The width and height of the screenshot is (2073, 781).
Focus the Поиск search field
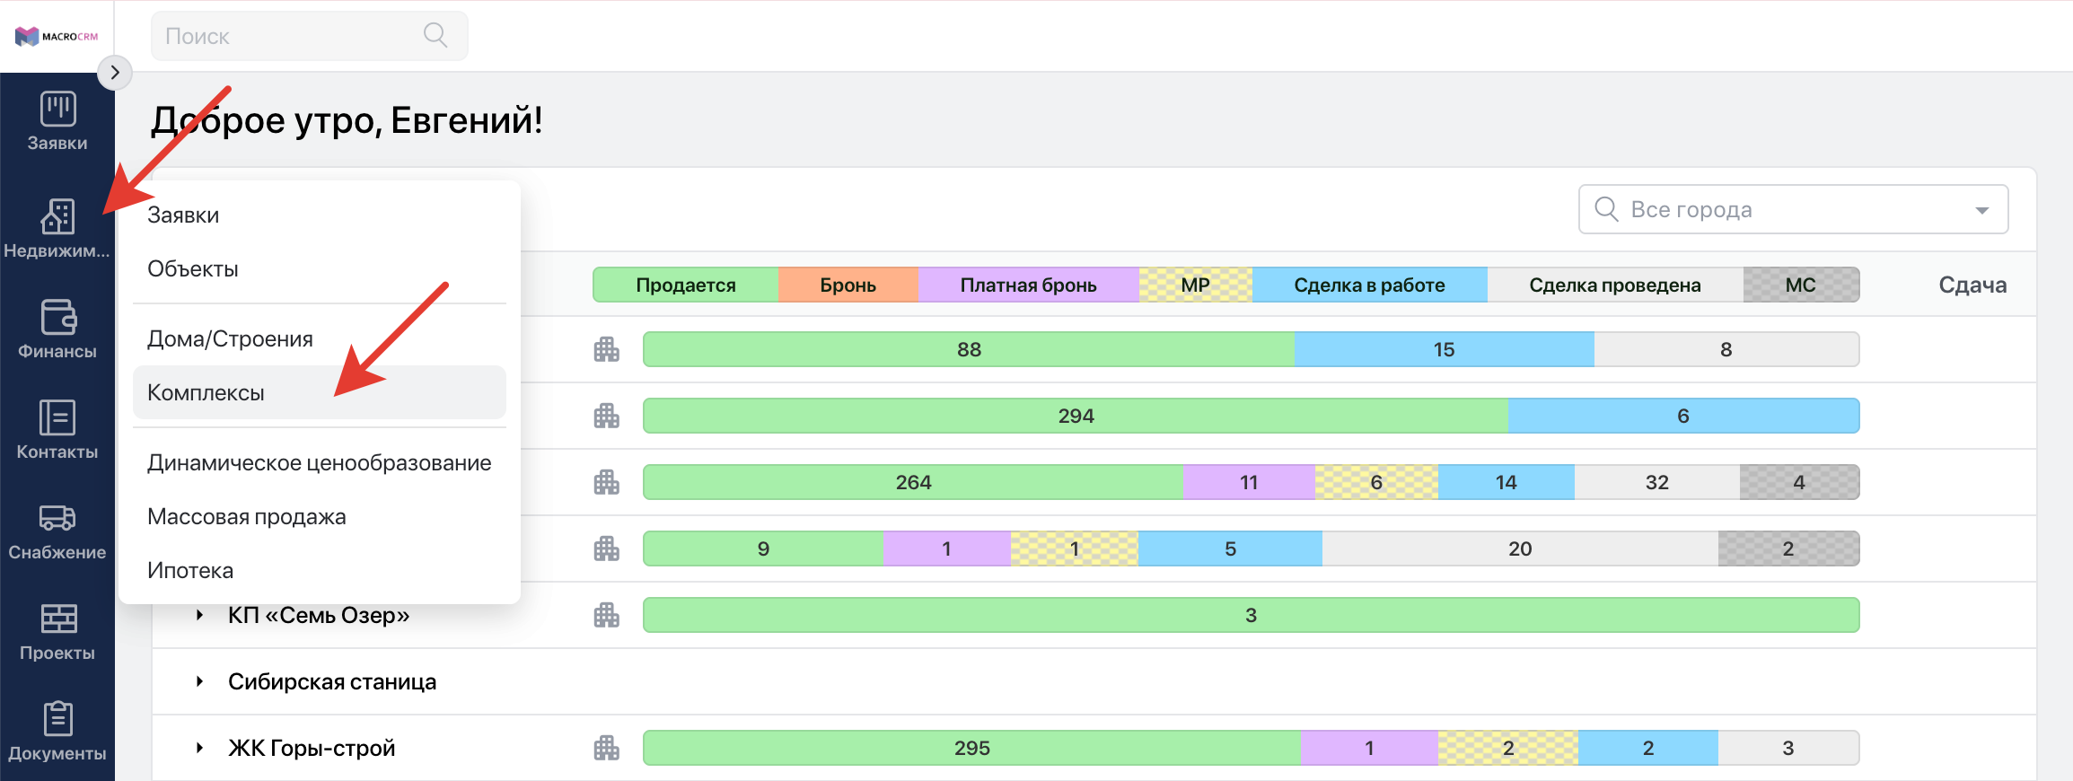tap(309, 36)
